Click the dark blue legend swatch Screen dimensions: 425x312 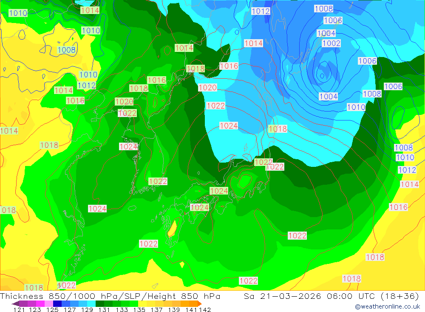[57, 303]
